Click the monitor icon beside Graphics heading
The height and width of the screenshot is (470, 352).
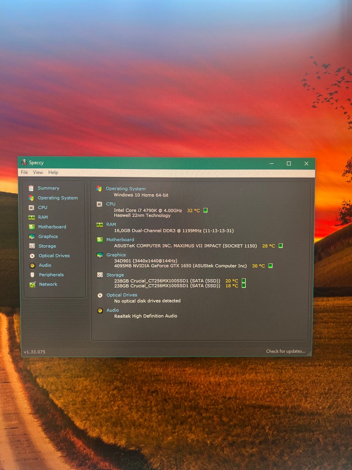coord(100,255)
